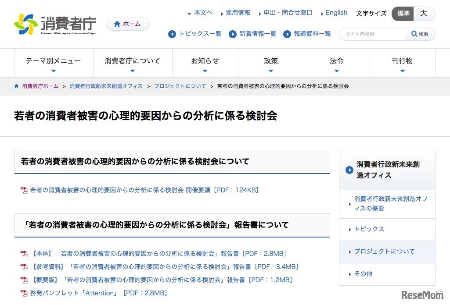Click the blue arrow icon beside トピックス一覧
Image resolution: width=450 pixels, height=305 pixels.
click(x=172, y=34)
